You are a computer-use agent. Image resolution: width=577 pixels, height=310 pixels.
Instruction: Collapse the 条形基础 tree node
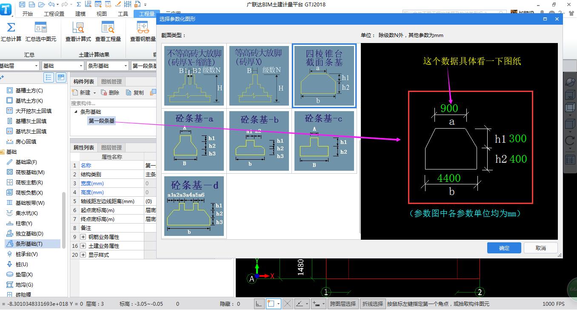click(76, 112)
